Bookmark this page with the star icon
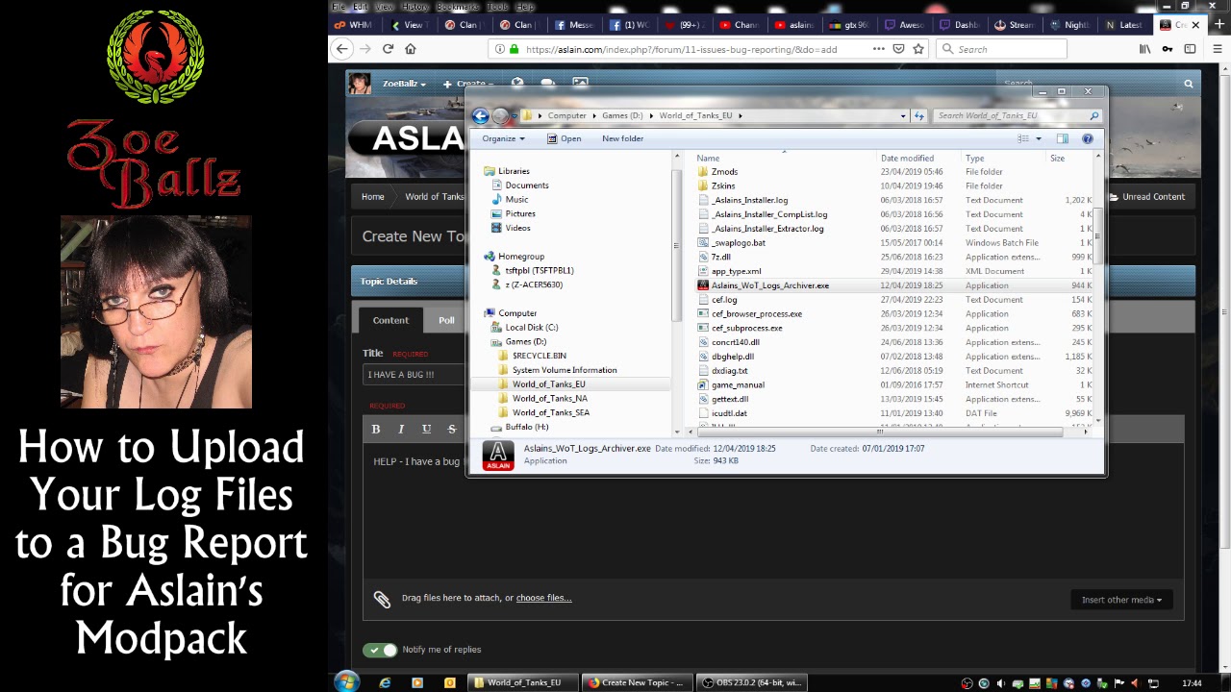The width and height of the screenshot is (1231, 692). tap(918, 49)
